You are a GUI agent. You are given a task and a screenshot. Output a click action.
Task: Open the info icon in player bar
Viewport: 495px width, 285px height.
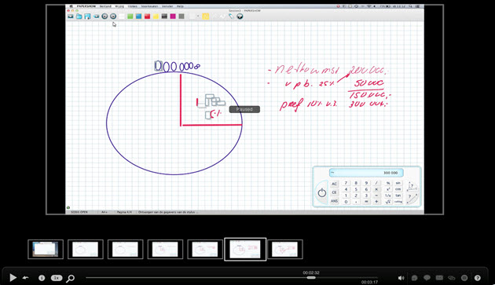coord(42,278)
